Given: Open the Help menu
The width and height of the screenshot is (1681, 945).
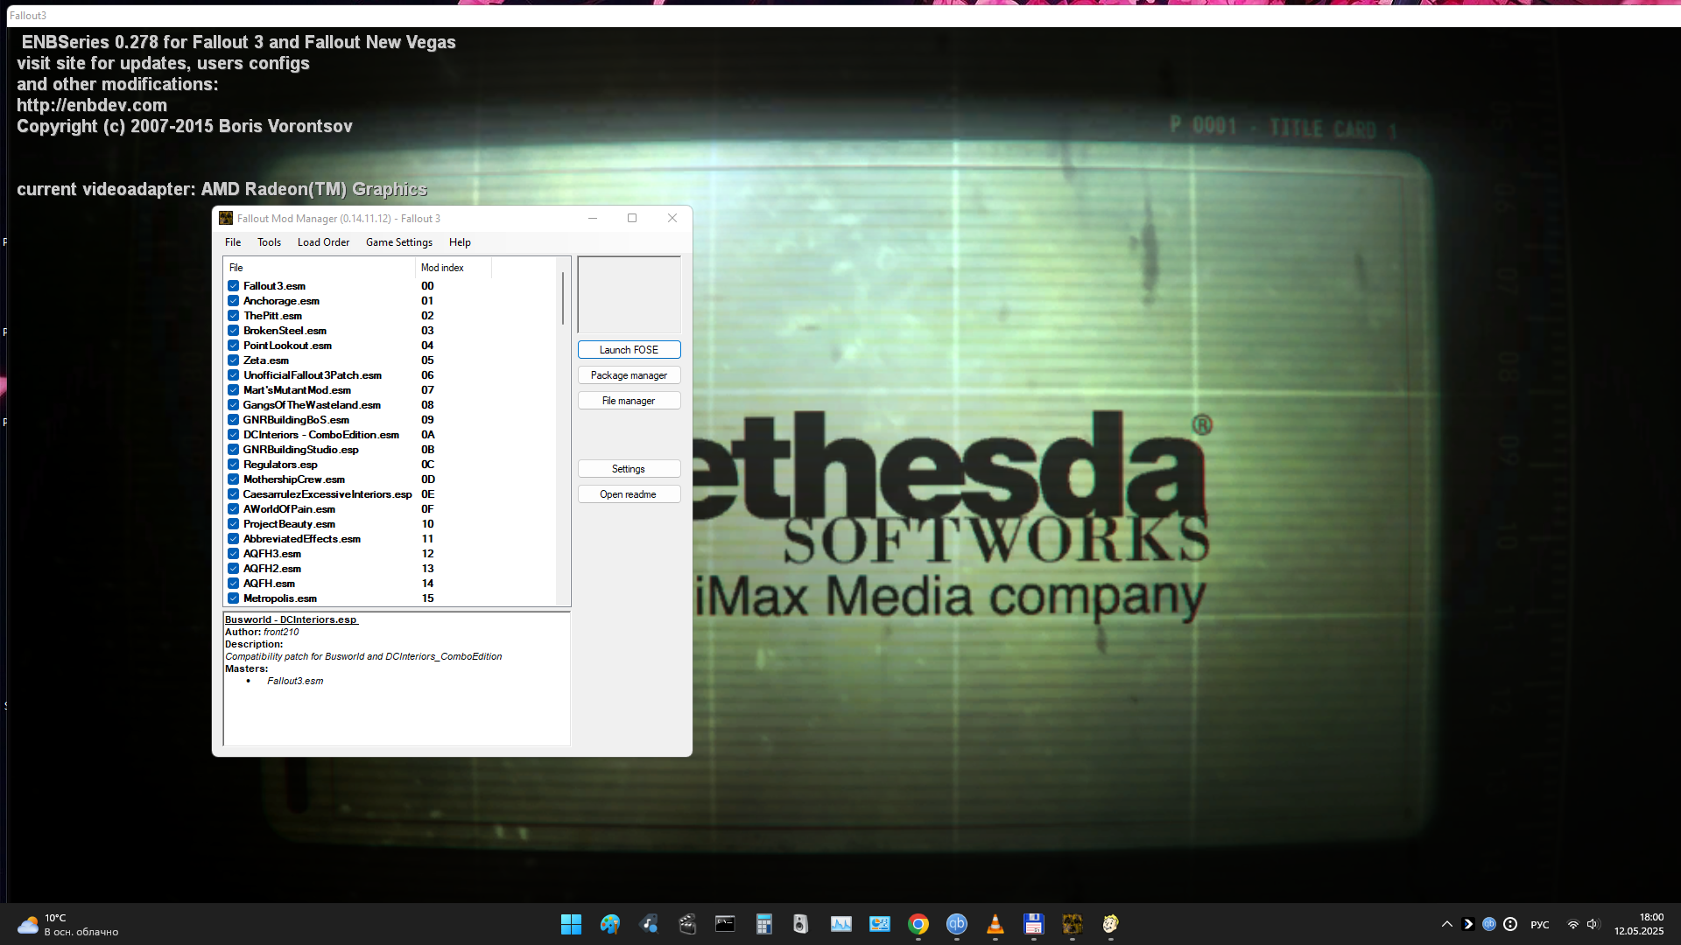Looking at the screenshot, I should pyautogui.click(x=460, y=242).
